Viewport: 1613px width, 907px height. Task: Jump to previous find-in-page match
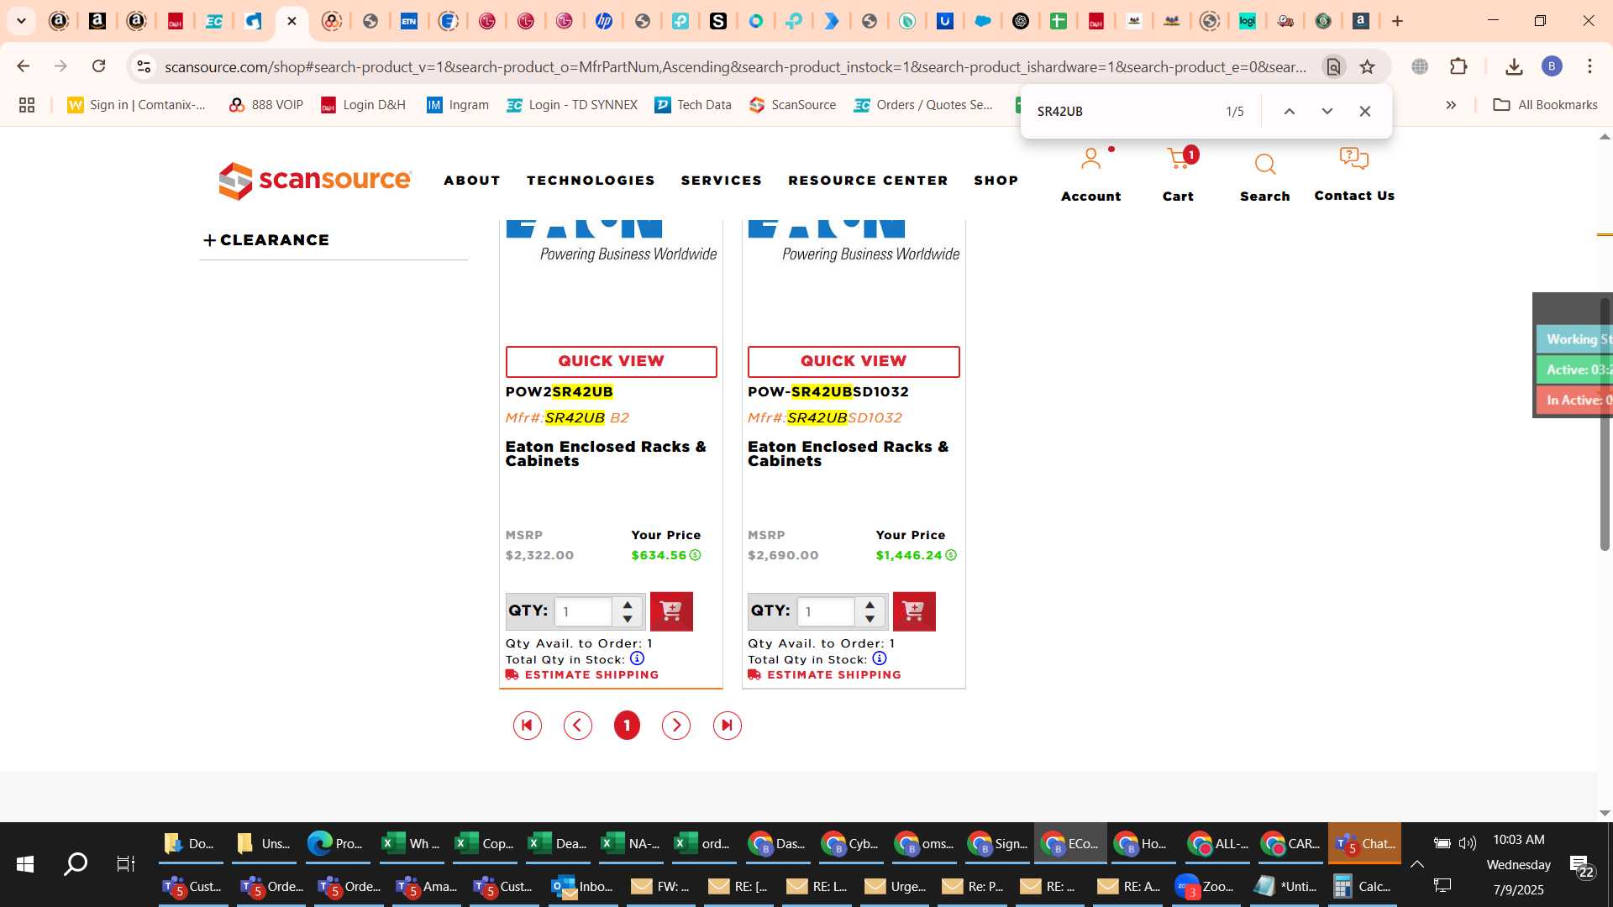click(1290, 111)
